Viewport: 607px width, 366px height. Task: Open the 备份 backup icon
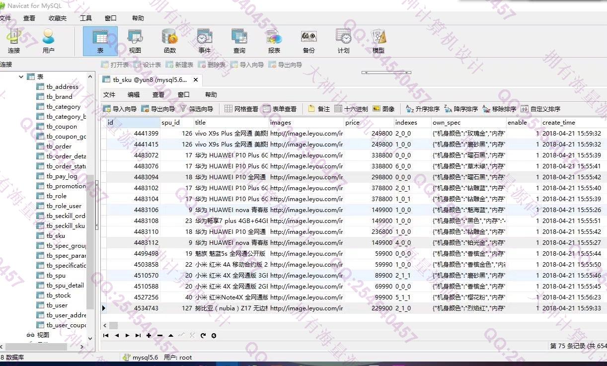point(309,41)
